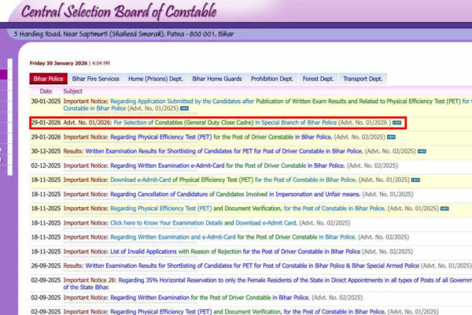The height and width of the screenshot is (315, 472).
Task: Open 26-09-2025 Constable written exam results link
Action: (253, 265)
